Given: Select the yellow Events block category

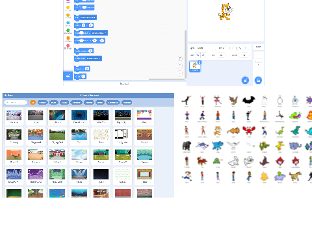Looking at the screenshot, I should pos(68,8).
